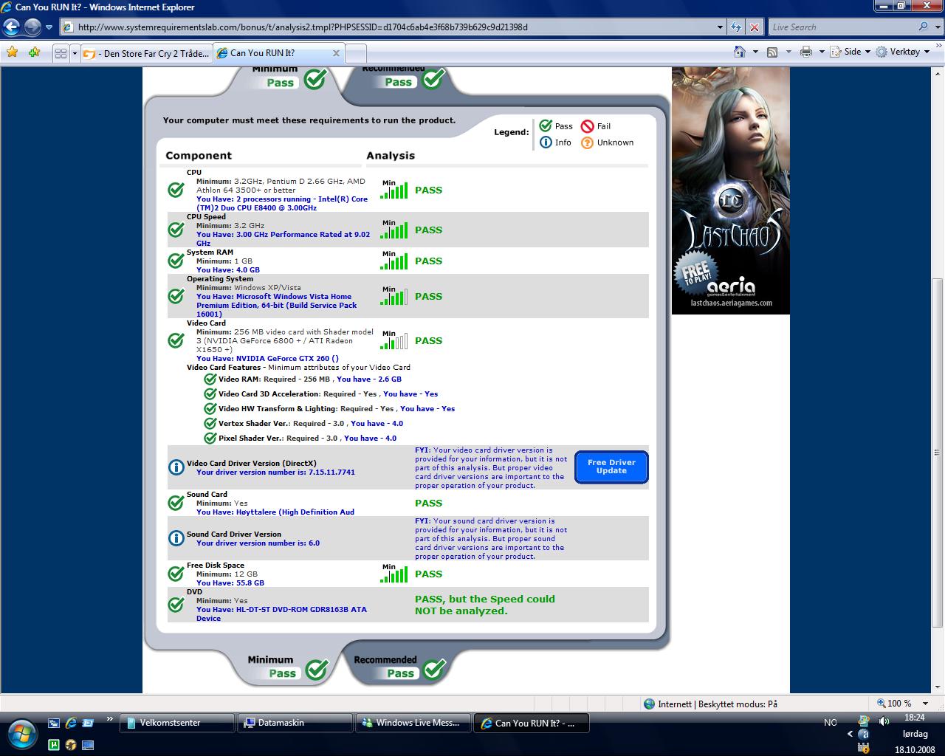Click the System RAM row check icon
945x756 pixels.
(x=176, y=261)
